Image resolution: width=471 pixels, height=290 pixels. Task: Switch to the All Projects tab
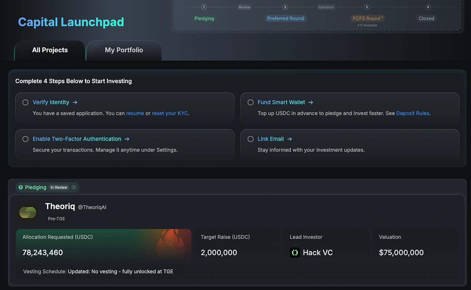tap(50, 50)
